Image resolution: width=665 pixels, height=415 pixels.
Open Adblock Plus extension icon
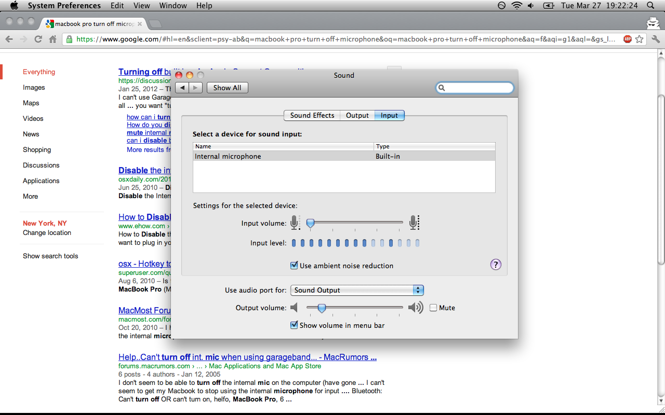coord(628,39)
